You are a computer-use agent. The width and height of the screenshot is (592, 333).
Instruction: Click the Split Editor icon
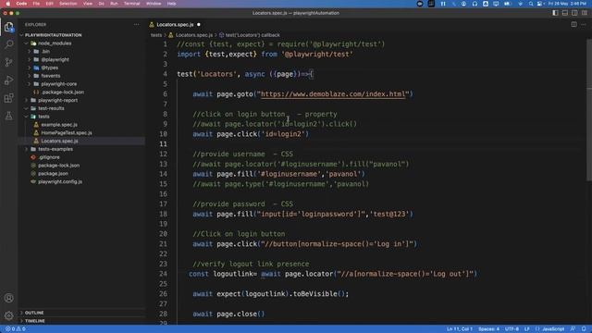[573, 25]
